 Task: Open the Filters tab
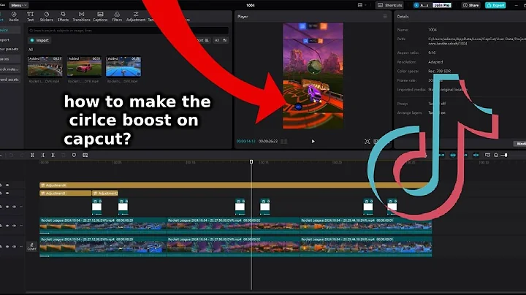coord(117,16)
